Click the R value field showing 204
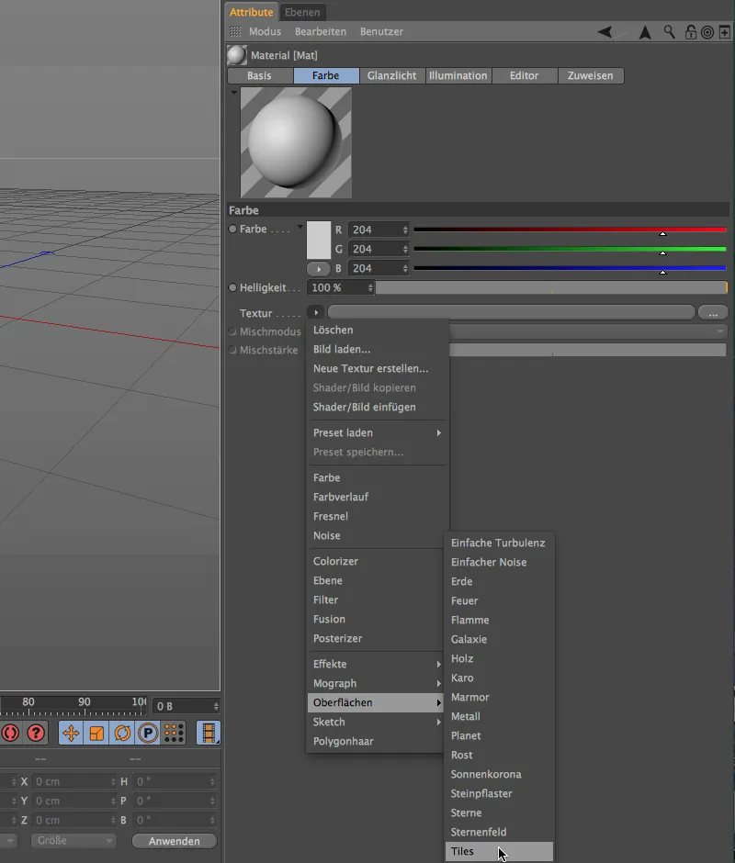 (378, 230)
